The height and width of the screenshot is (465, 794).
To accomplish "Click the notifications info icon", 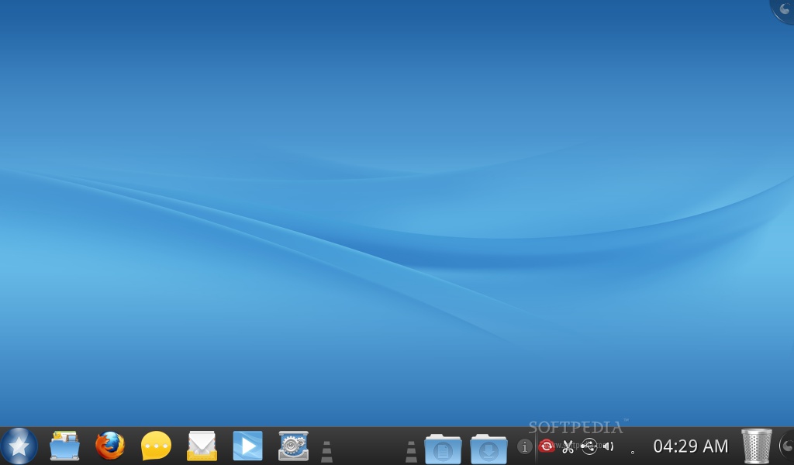I will (525, 446).
